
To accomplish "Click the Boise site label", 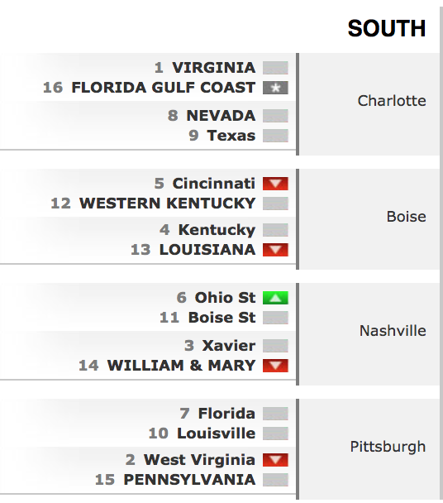I will [x=406, y=217].
